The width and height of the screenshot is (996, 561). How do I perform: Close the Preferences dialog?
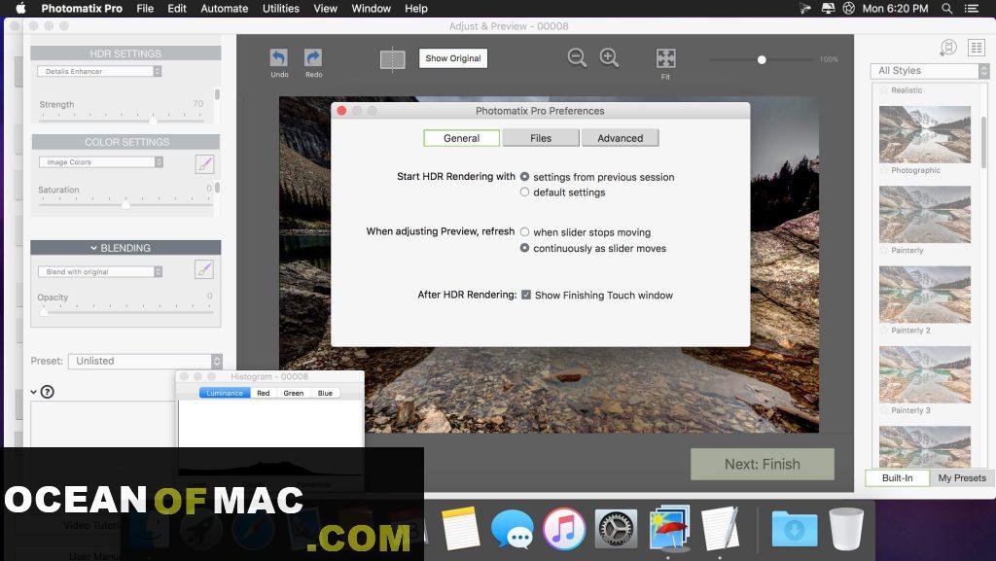341,111
